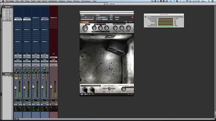Open Spotlight search in the menu bar
The width and height of the screenshot is (216, 121).
click(209, 1)
